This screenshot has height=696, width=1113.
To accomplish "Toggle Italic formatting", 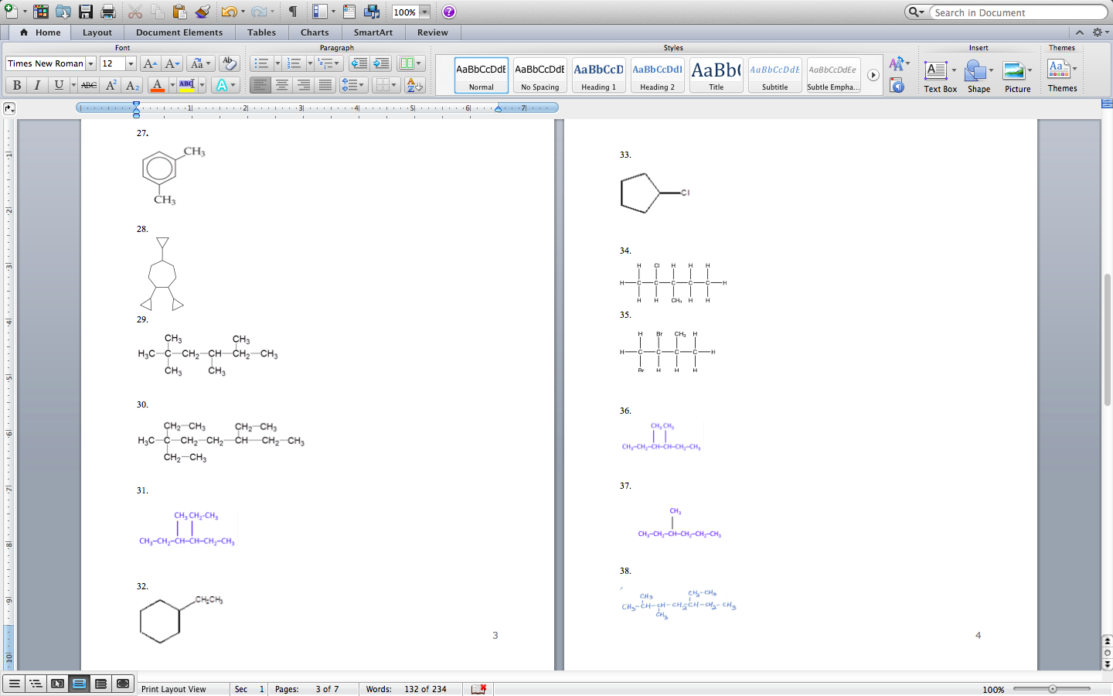I will click(37, 85).
